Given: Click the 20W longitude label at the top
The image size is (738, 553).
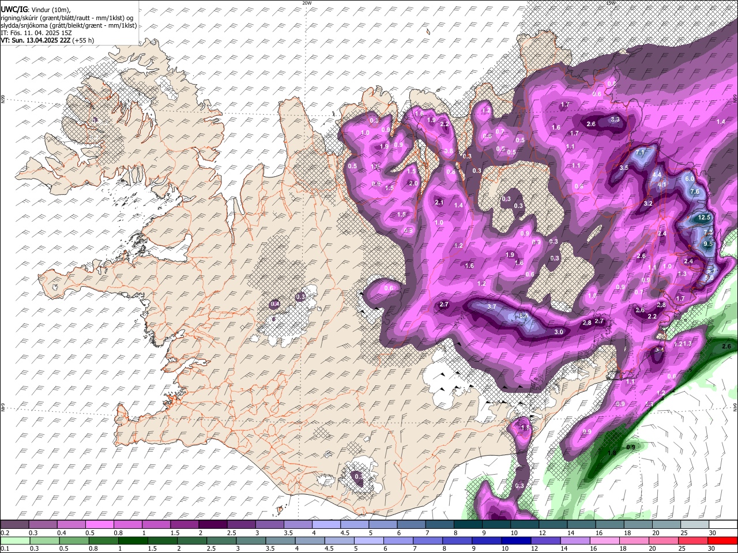Looking at the screenshot, I should (x=307, y=3).
